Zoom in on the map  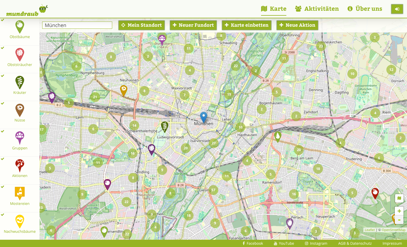pos(399,211)
